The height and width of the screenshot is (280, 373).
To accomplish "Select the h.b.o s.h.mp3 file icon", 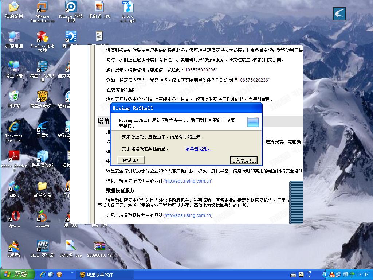I will [128, 12].
